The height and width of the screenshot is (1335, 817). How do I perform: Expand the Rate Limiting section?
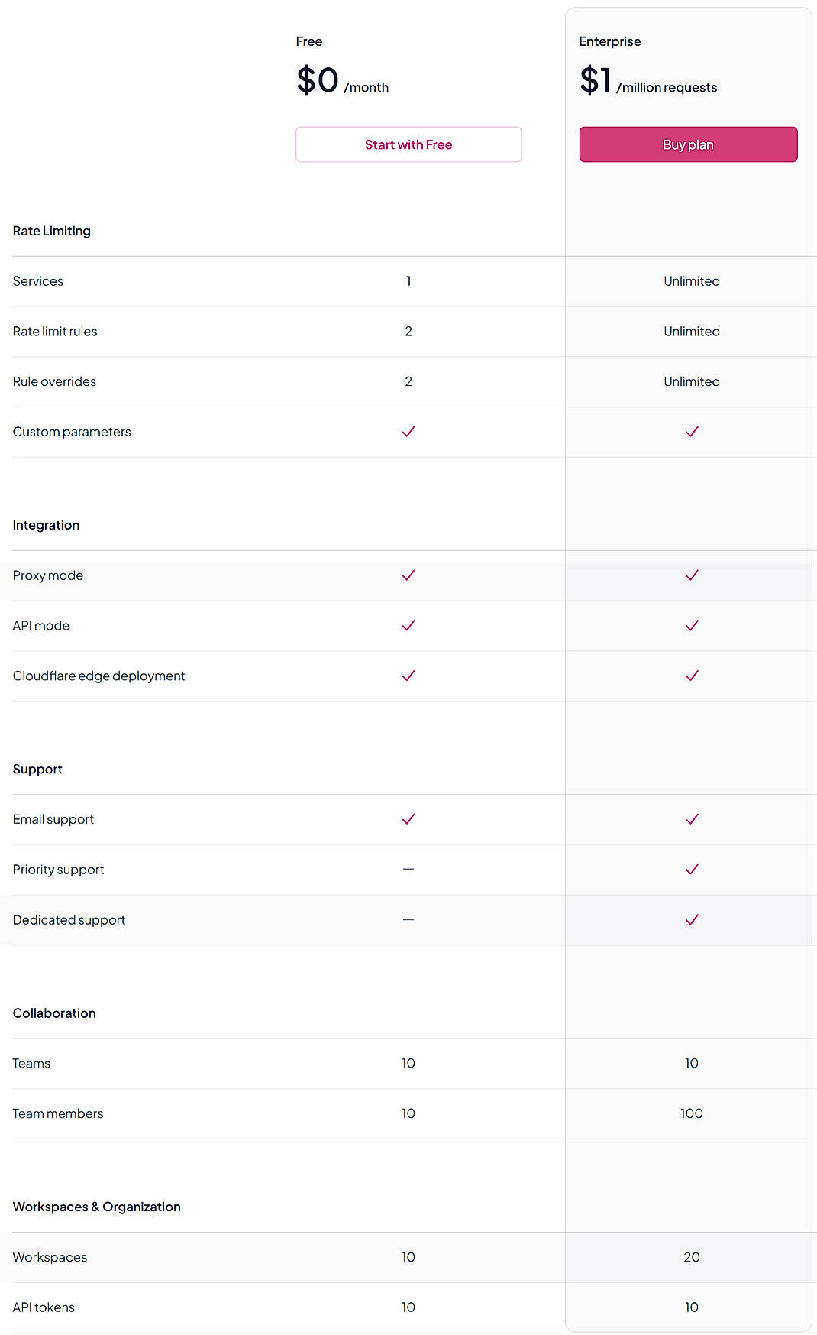pyautogui.click(x=51, y=230)
